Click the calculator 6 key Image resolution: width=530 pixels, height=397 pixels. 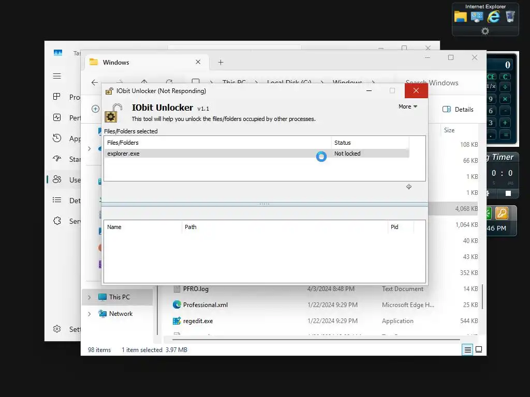pyautogui.click(x=491, y=111)
